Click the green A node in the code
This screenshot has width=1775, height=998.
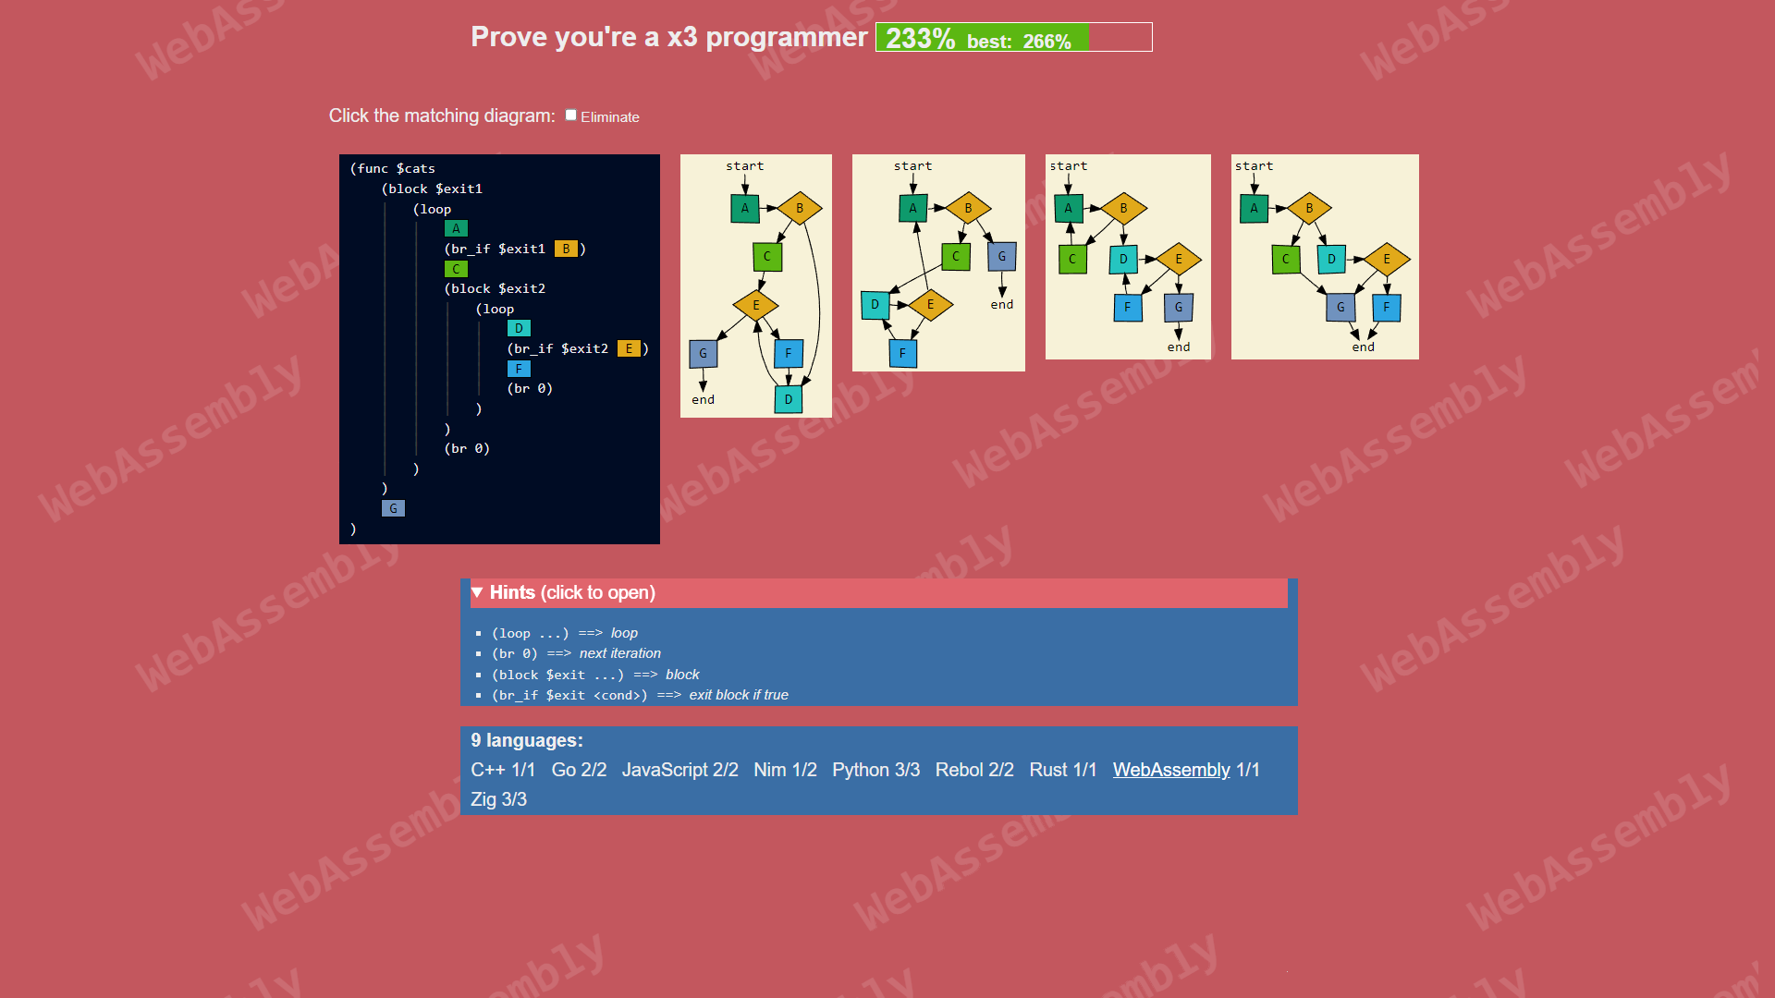tap(456, 227)
